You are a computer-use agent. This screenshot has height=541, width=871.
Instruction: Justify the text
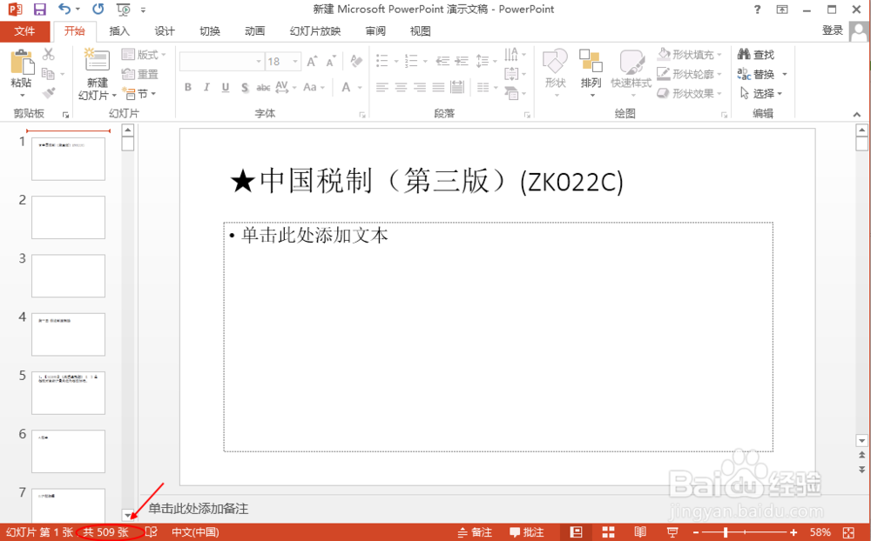438,87
